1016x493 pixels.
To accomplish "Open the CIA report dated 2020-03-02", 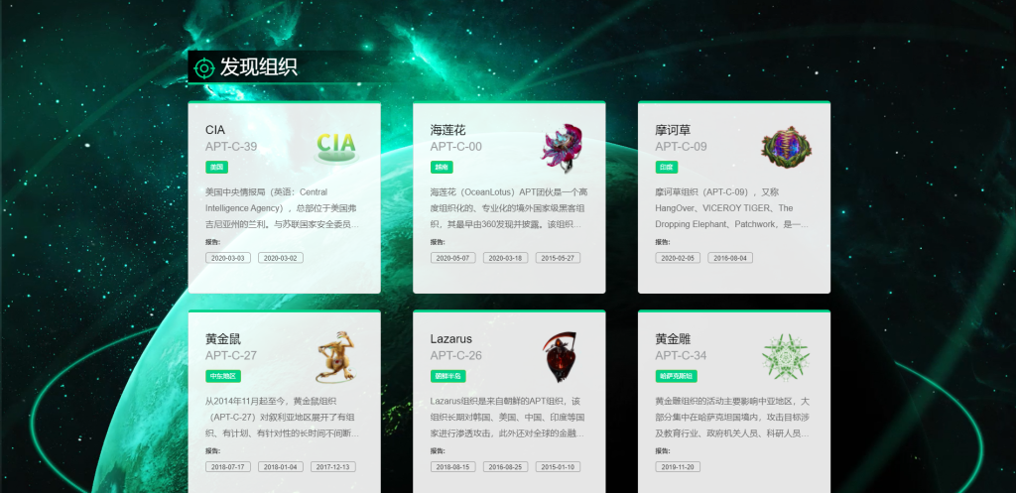I will point(281,258).
